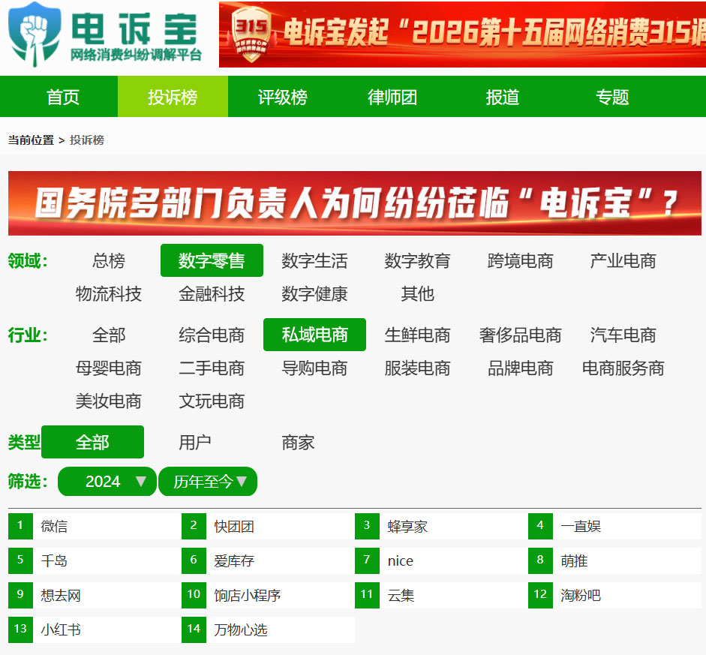Screen dimensions: 706x655
Task: Choose the 生鲜电商 industry
Action: [x=417, y=335]
